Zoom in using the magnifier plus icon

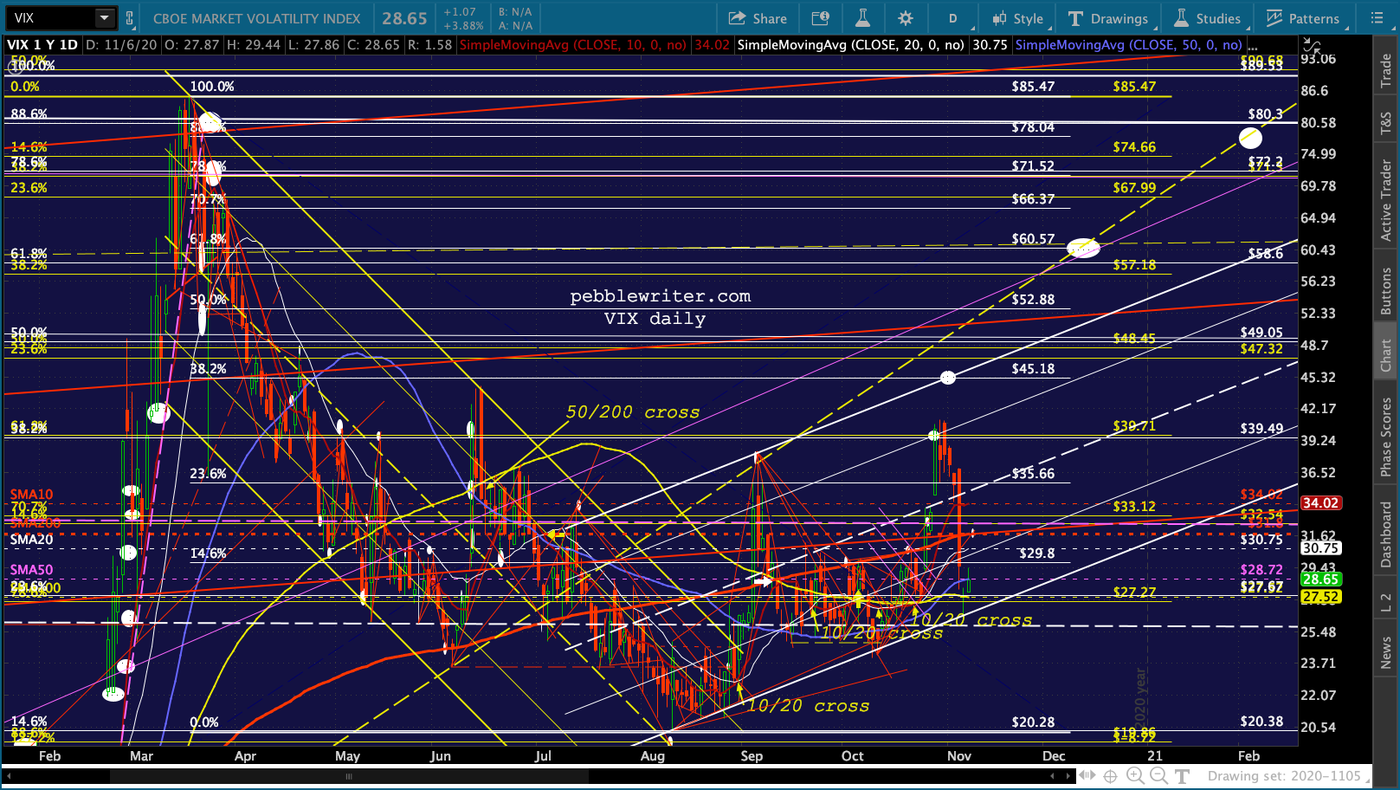click(1135, 776)
